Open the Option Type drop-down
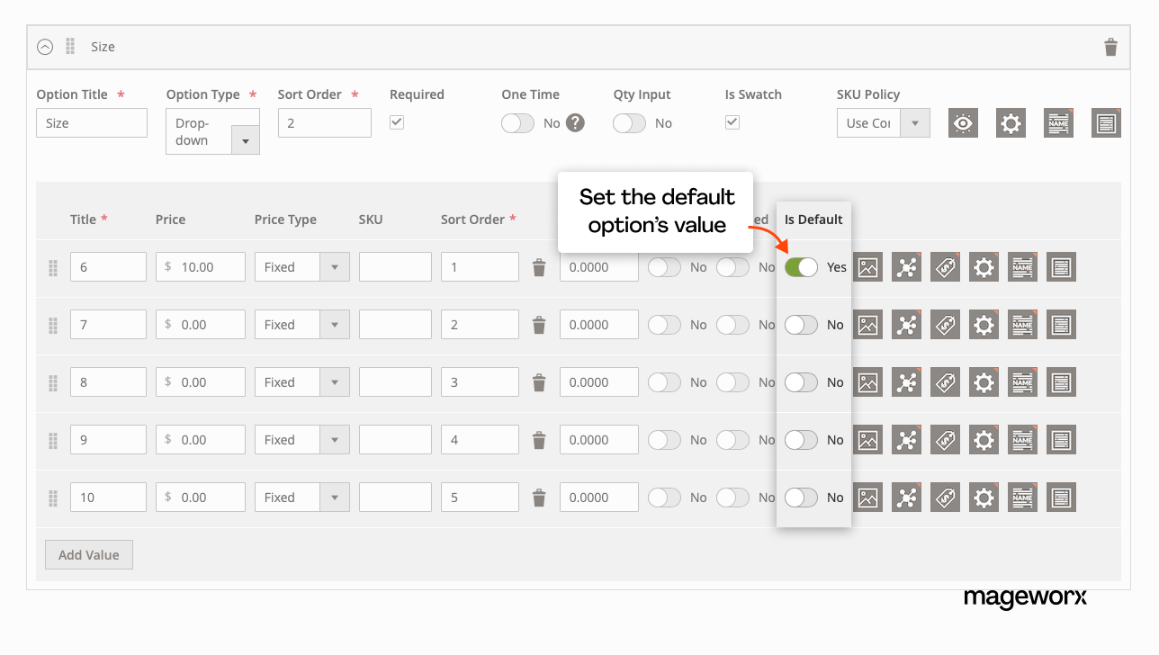This screenshot has width=1159, height=655. coord(246,140)
